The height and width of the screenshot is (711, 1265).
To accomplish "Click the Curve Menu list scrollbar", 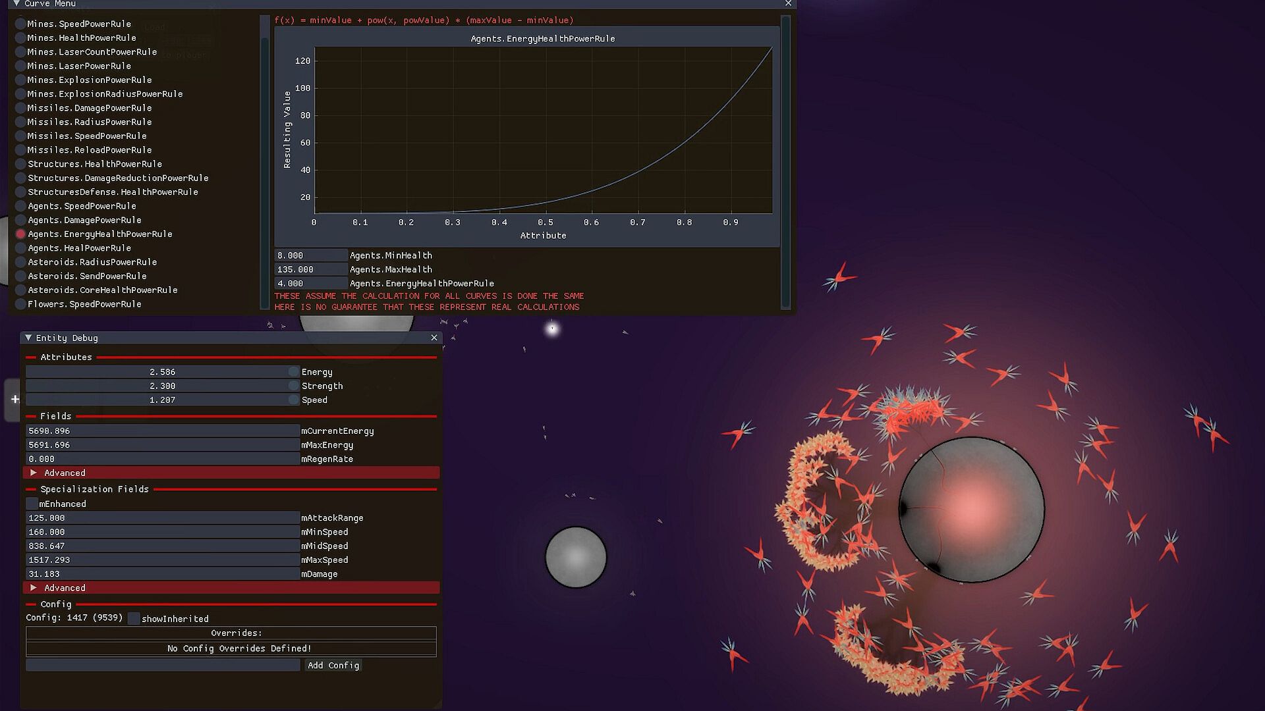I will tap(265, 161).
